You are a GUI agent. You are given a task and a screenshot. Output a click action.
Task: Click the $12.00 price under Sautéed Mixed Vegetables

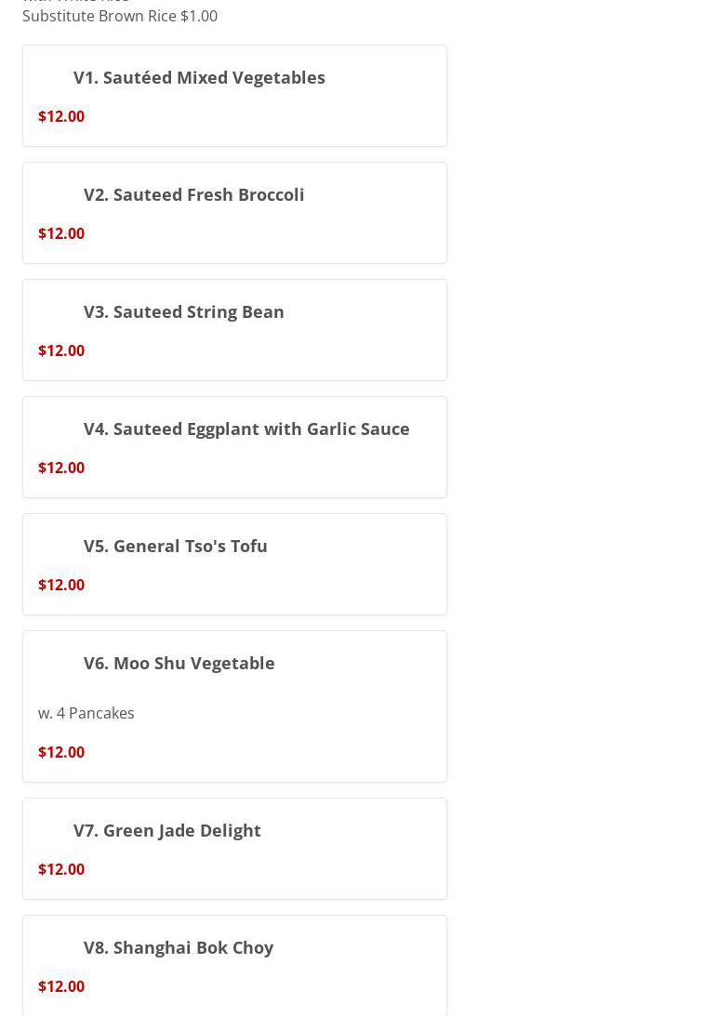coord(61,116)
